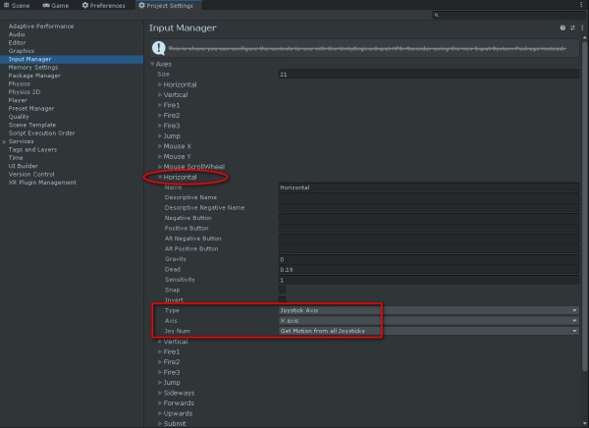Toggle the Invert checkbox
The height and width of the screenshot is (428, 589).
point(283,299)
